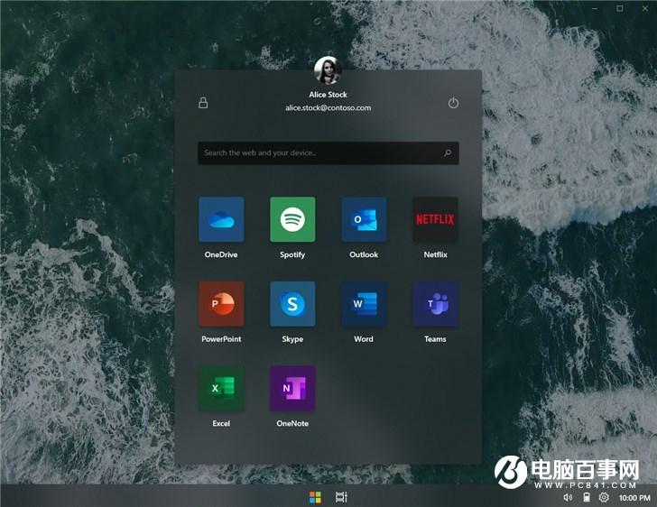The height and width of the screenshot is (507, 657).
Task: Close the window with the X button
Action: (645, 8)
